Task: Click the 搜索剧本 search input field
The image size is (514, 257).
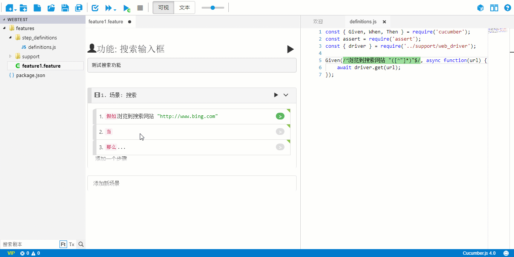Action: click(30, 244)
